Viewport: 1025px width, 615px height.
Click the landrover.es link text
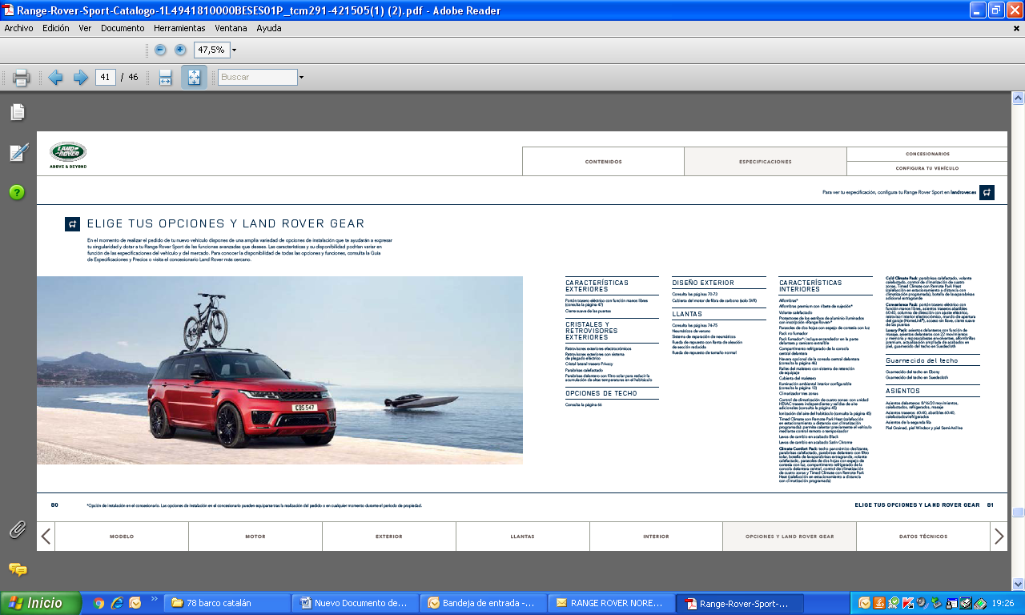tap(963, 193)
